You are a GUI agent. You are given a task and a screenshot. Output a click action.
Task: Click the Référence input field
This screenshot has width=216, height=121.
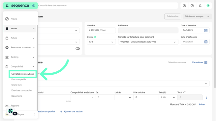[148, 30]
